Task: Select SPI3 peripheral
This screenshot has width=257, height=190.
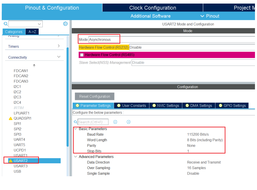Action: coord(18,134)
